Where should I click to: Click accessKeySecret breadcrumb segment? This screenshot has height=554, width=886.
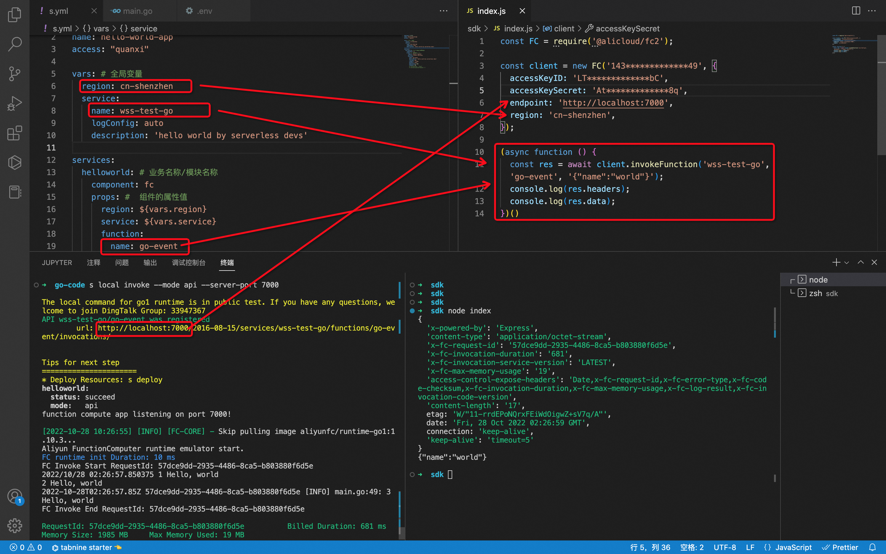pyautogui.click(x=628, y=29)
